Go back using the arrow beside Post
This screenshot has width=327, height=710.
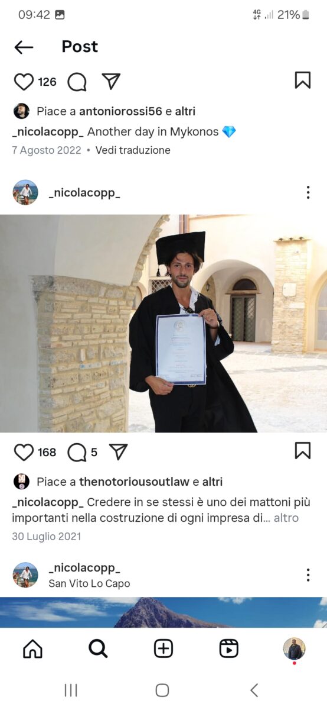click(x=24, y=47)
